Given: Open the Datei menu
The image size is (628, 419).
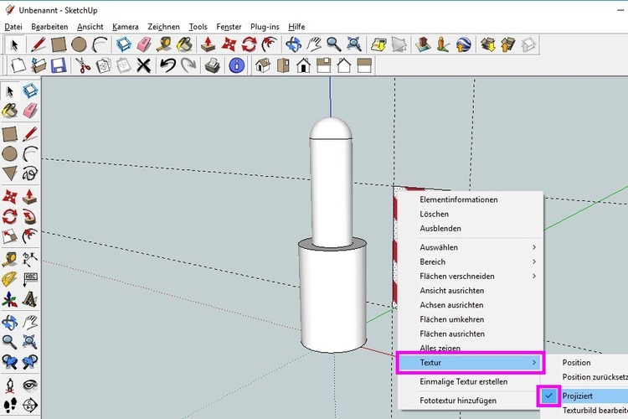Looking at the screenshot, I should coord(13,27).
